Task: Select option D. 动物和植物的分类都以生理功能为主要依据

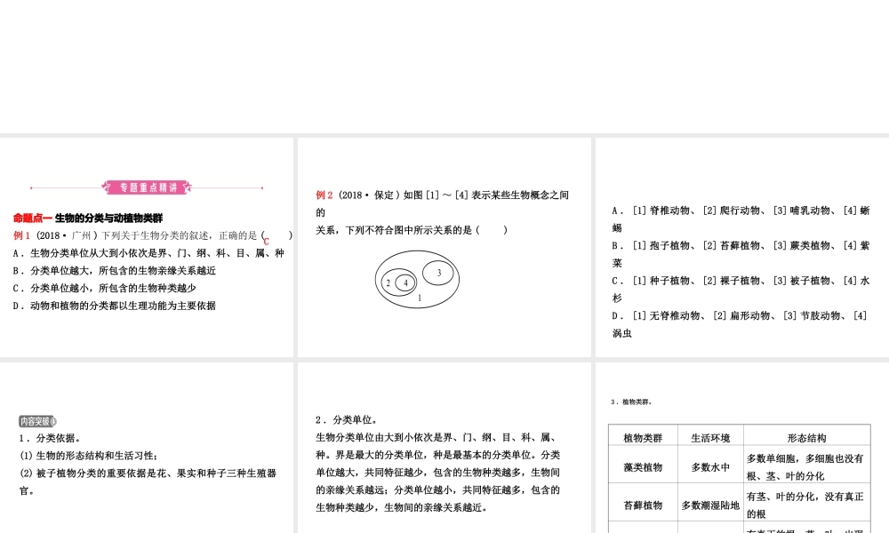Action: [x=115, y=306]
